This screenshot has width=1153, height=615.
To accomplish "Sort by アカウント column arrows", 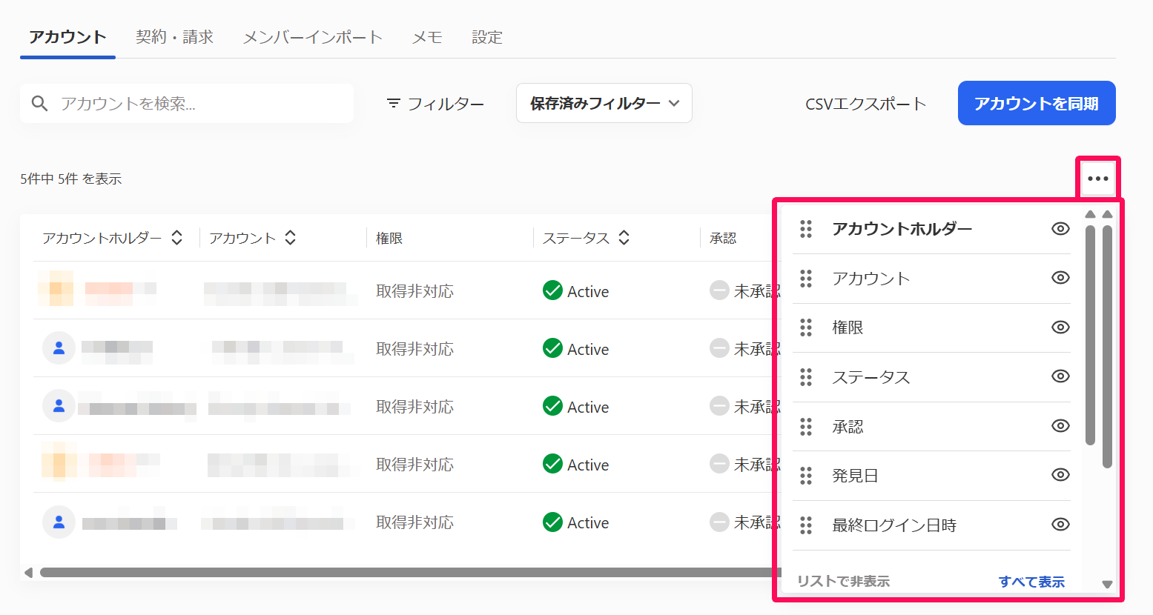I will [291, 238].
